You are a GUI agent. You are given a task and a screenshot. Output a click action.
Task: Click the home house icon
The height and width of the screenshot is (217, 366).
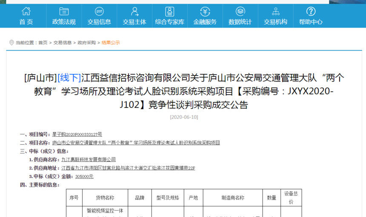pyautogui.click(x=26, y=11)
